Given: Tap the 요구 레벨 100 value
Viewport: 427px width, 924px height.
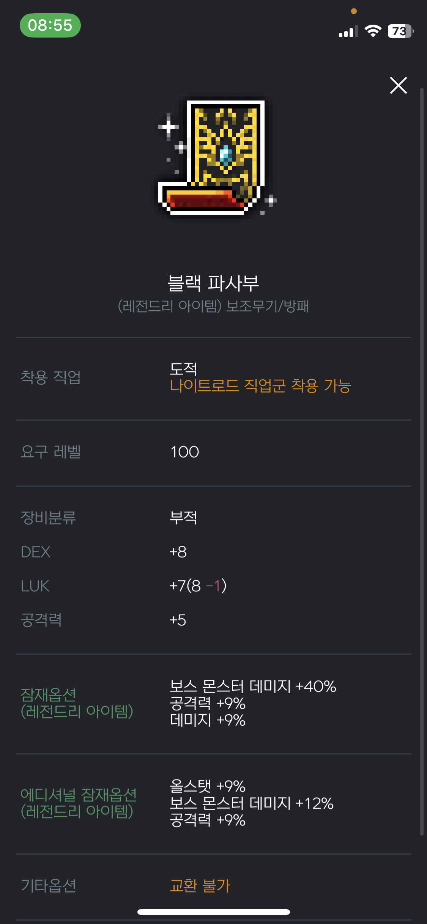Looking at the screenshot, I should 184,452.
